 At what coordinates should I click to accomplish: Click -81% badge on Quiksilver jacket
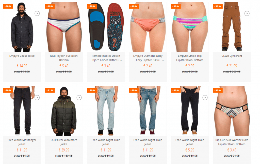pos(50,91)
